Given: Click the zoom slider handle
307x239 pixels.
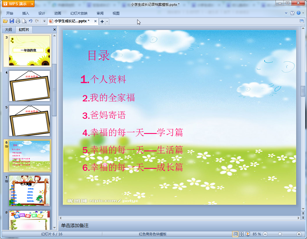Looking at the screenshot, I should (x=280, y=234).
